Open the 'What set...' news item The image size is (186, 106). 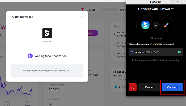point(121,55)
